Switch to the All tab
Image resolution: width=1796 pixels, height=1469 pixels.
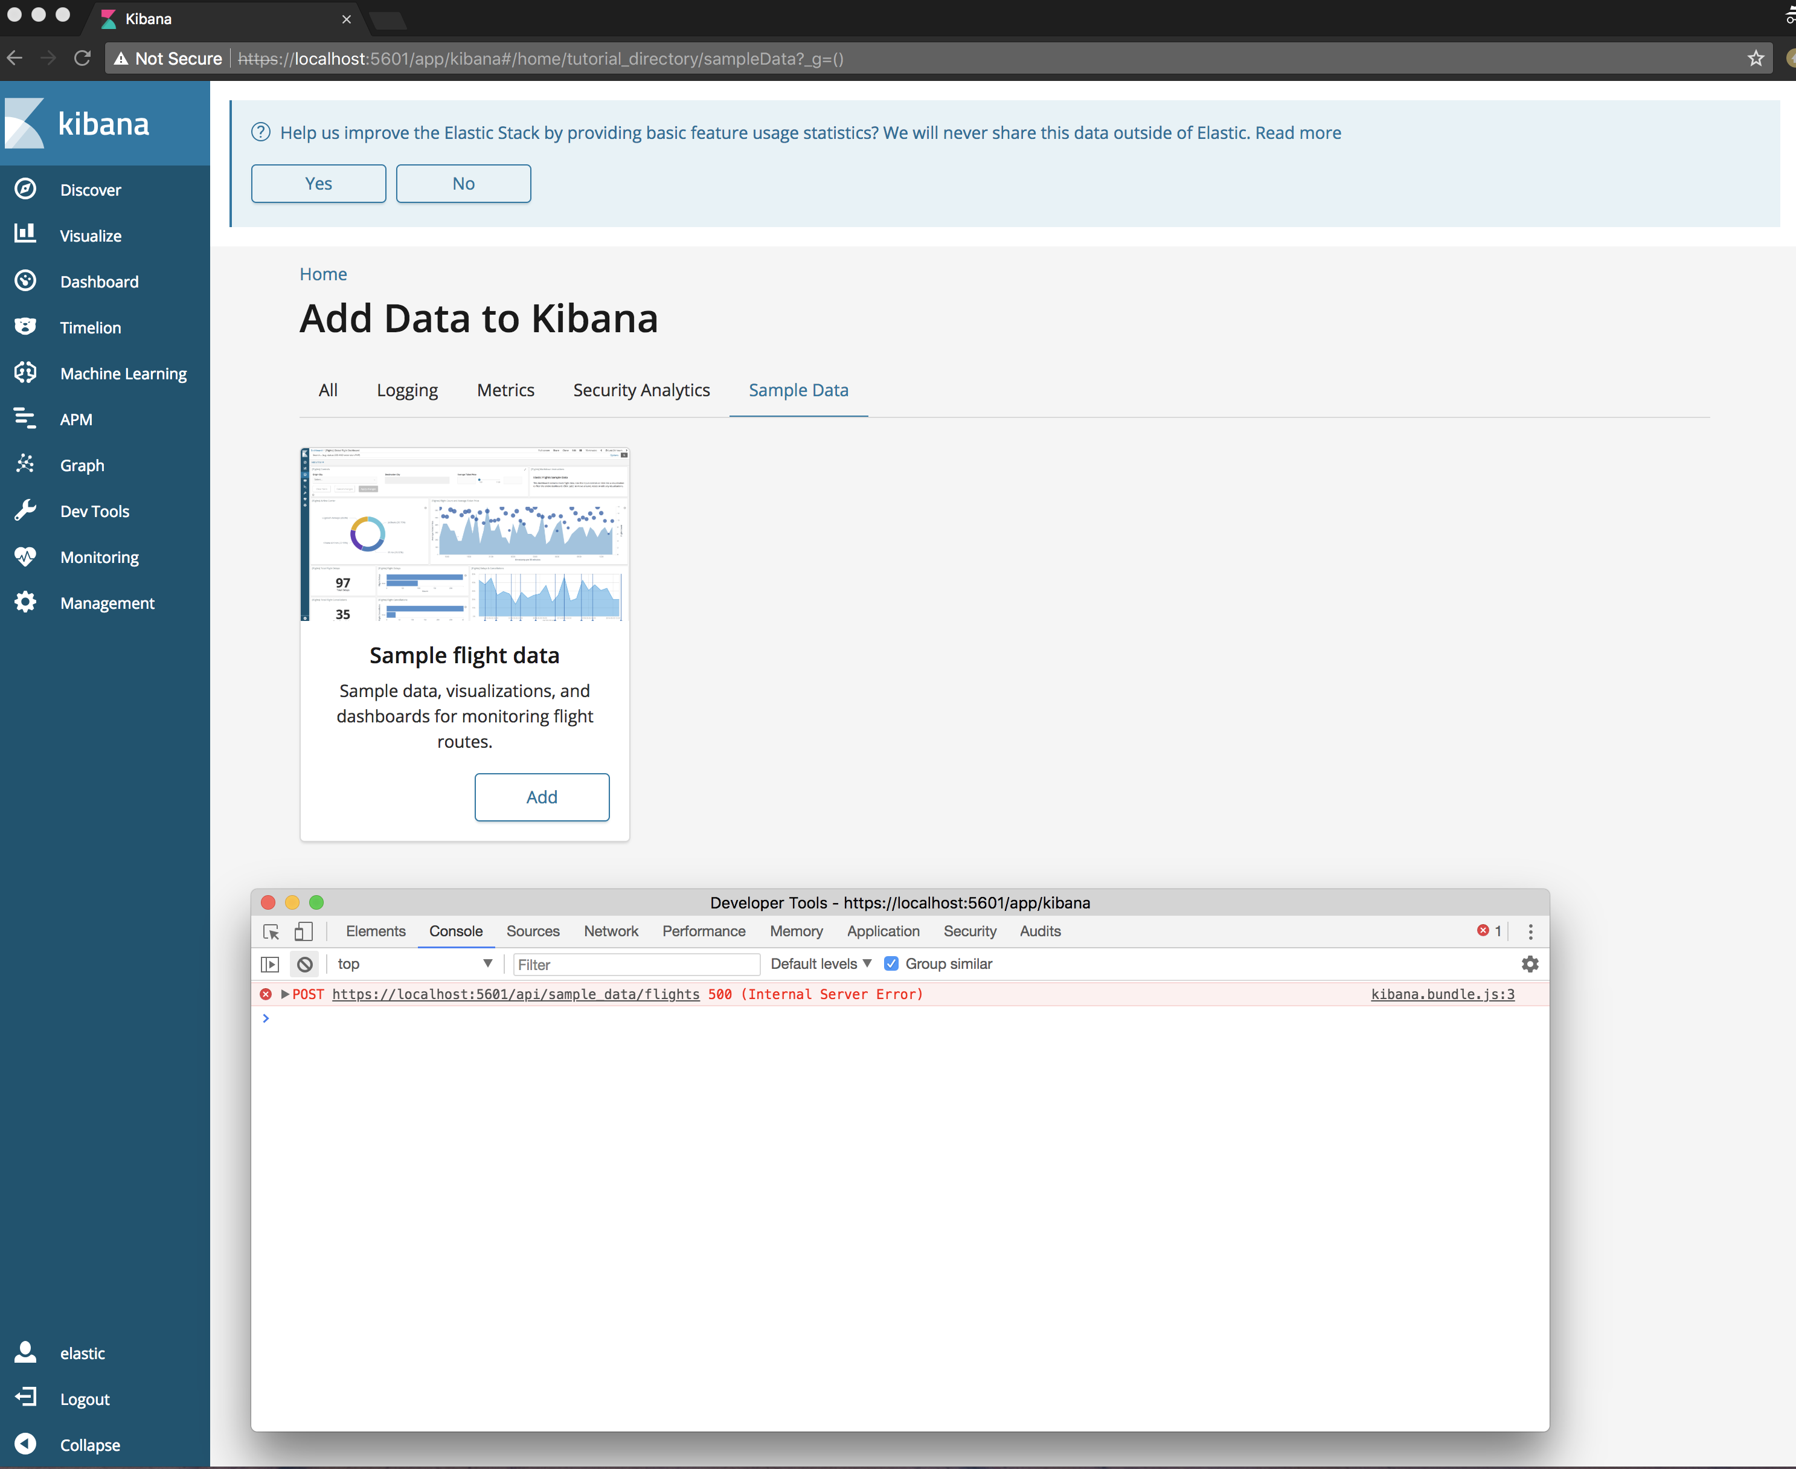[x=329, y=390]
